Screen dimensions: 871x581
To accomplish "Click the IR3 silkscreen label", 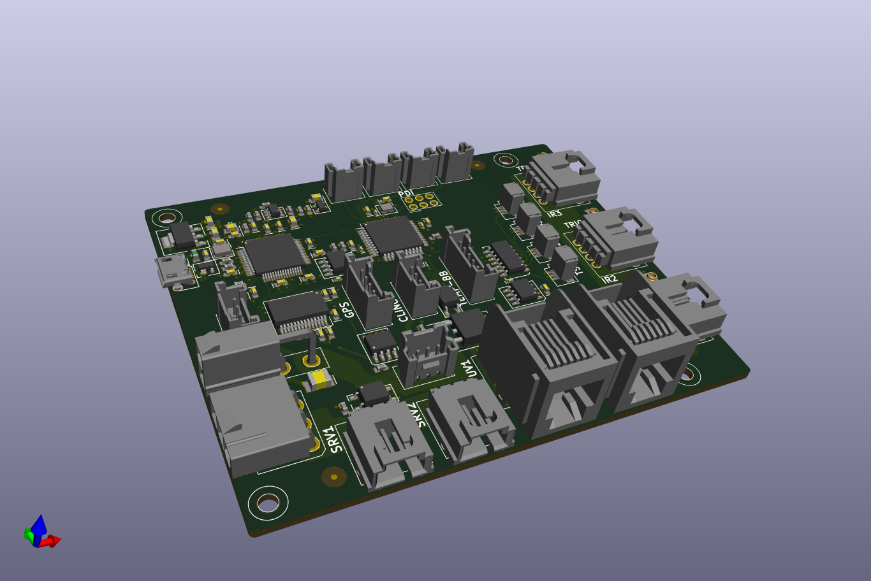I will click(553, 213).
